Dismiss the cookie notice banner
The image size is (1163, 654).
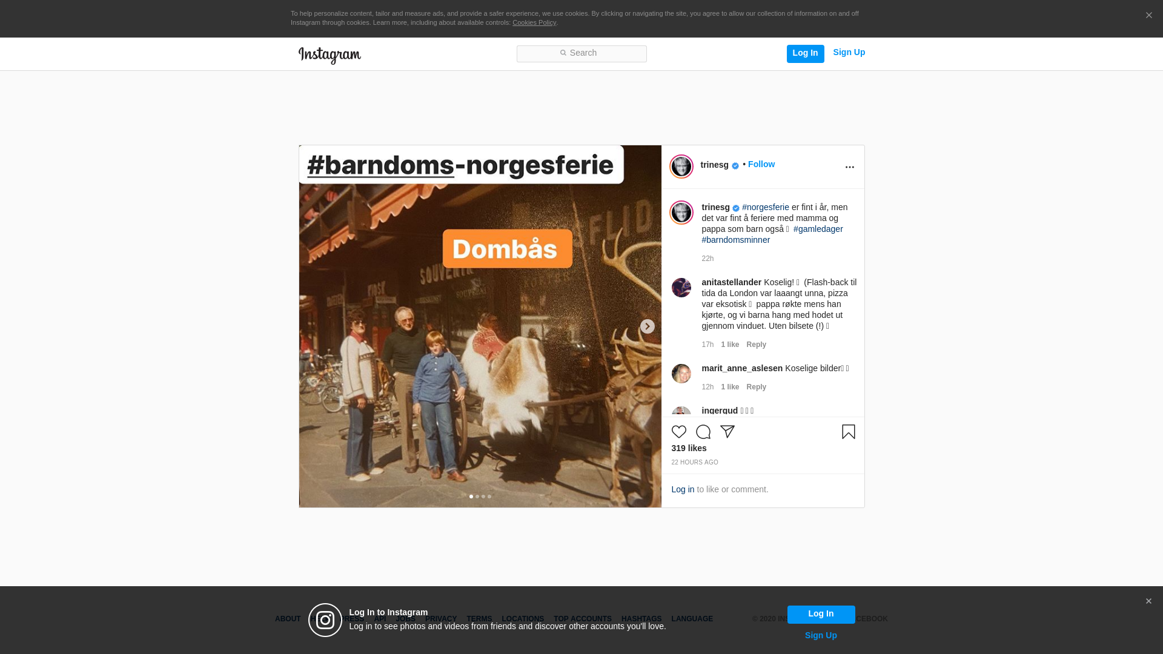click(x=1148, y=16)
